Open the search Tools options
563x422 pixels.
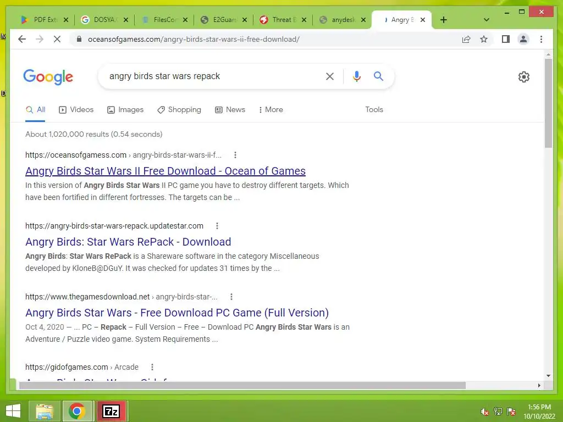374,110
